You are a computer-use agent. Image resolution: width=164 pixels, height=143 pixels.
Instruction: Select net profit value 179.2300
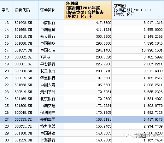88,99
